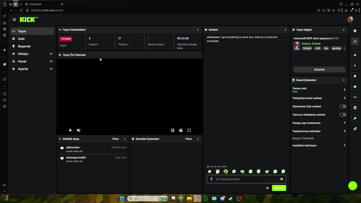Click the Düzenle button
This screenshot has width=361, height=203.
(319, 70)
